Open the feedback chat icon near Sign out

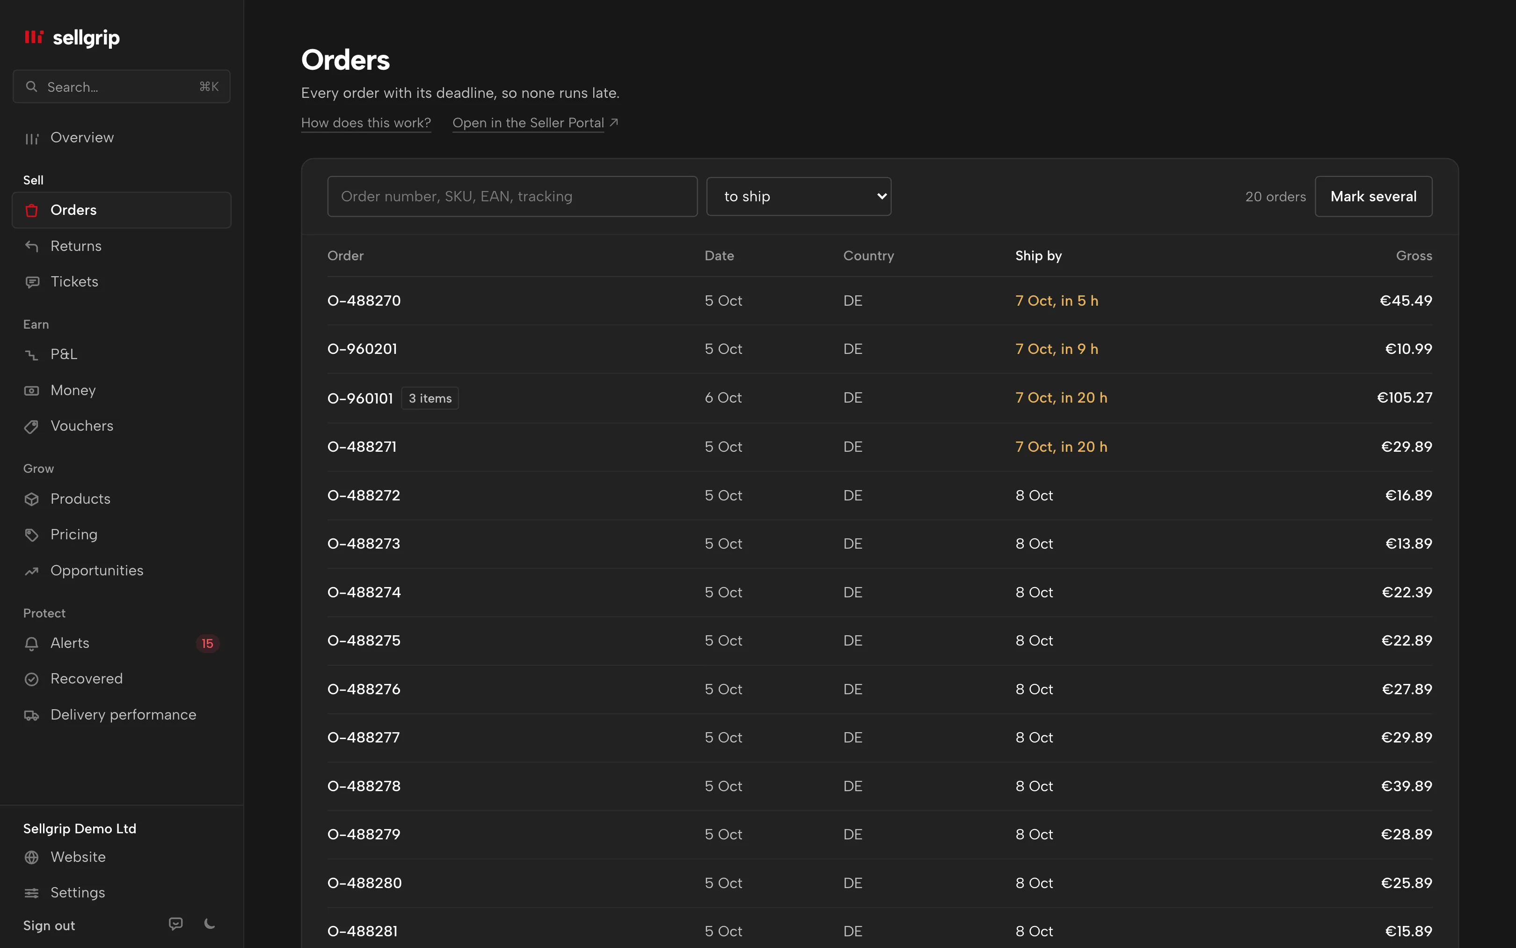pos(176,924)
